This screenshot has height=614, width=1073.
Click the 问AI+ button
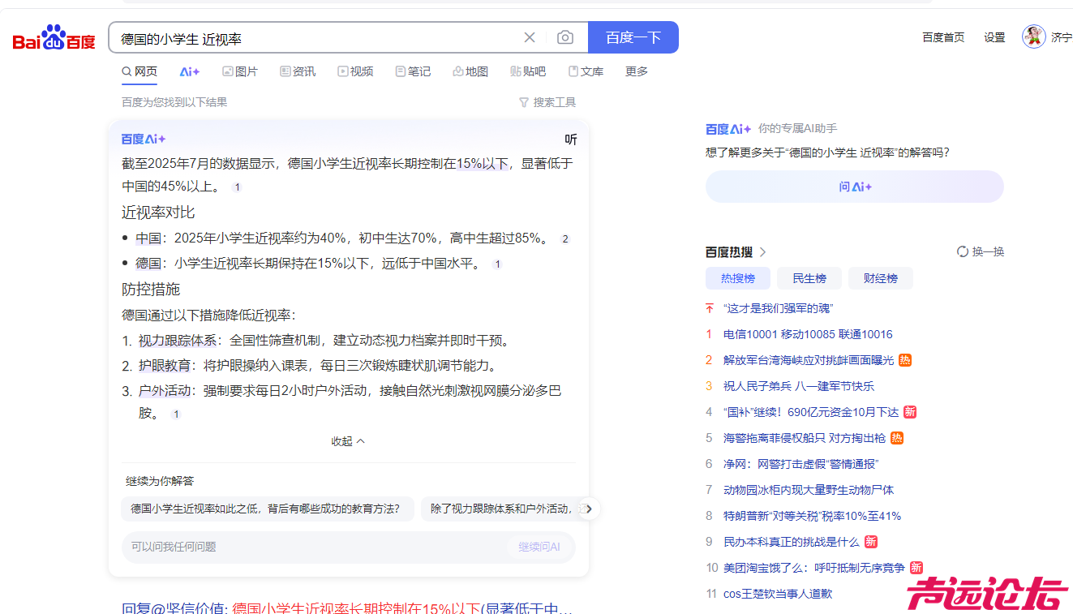click(x=854, y=187)
